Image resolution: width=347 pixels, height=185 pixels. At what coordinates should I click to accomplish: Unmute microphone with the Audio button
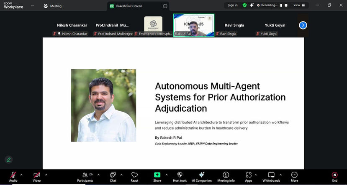13,177
